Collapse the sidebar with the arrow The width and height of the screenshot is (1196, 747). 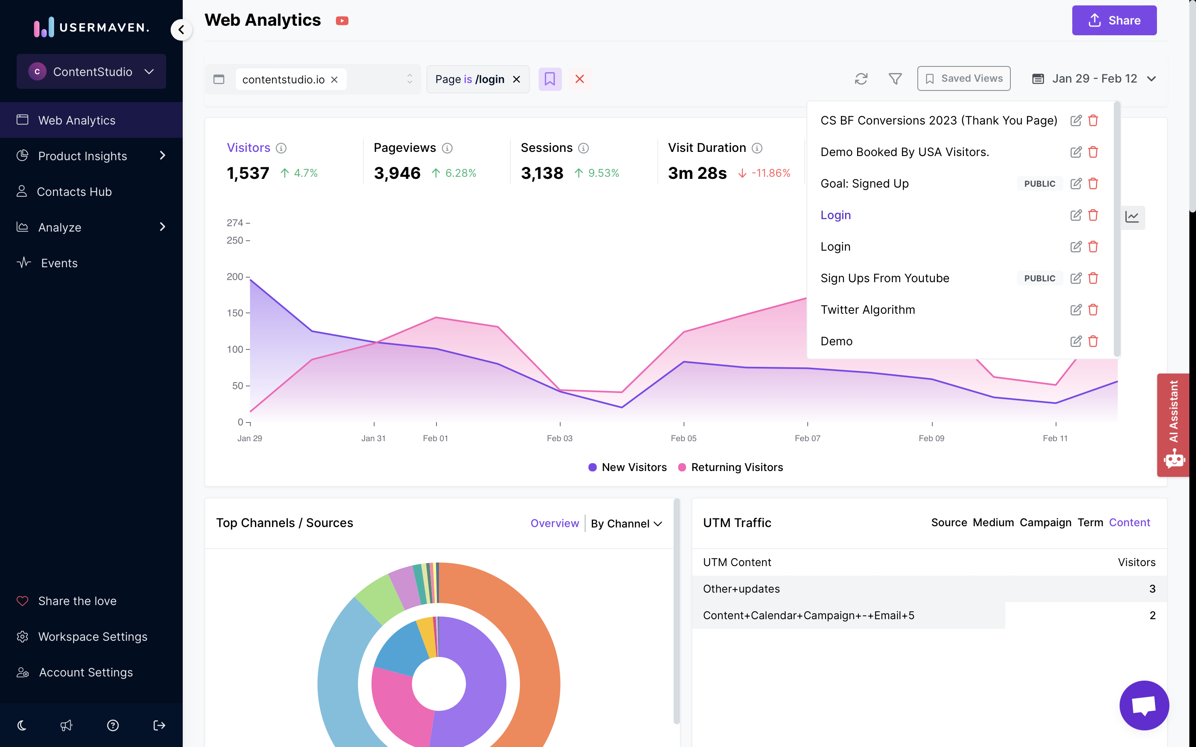point(181,29)
